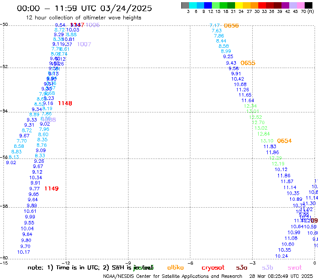Select the 10.34 wave height reading

click(x=36, y=177)
